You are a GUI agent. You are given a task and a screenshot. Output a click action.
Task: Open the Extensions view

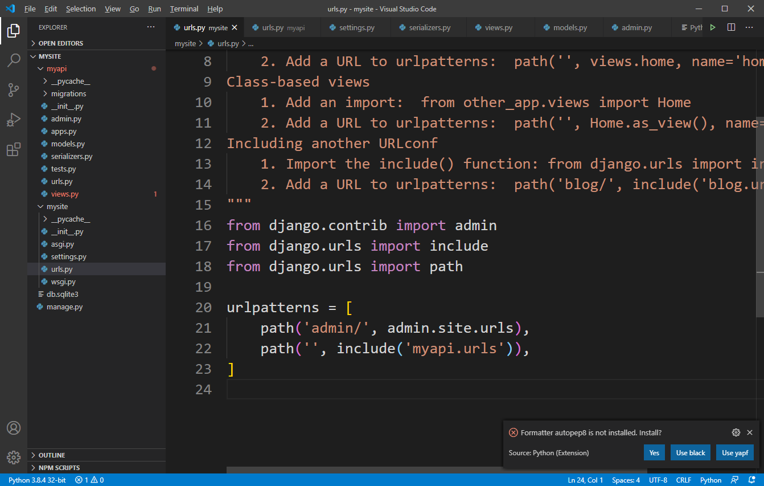14,149
